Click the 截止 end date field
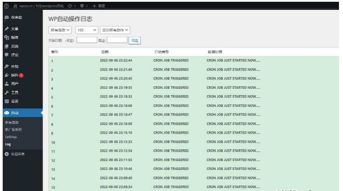Screen dimensions: 343x191 point(117,40)
